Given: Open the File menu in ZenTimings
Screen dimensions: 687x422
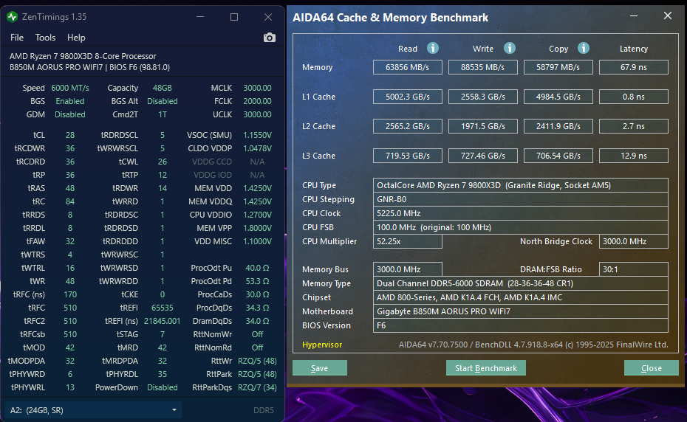Looking at the screenshot, I should (17, 38).
